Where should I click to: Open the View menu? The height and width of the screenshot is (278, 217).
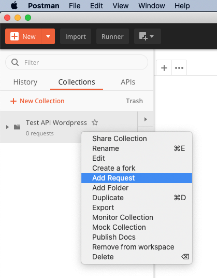[x=121, y=6]
